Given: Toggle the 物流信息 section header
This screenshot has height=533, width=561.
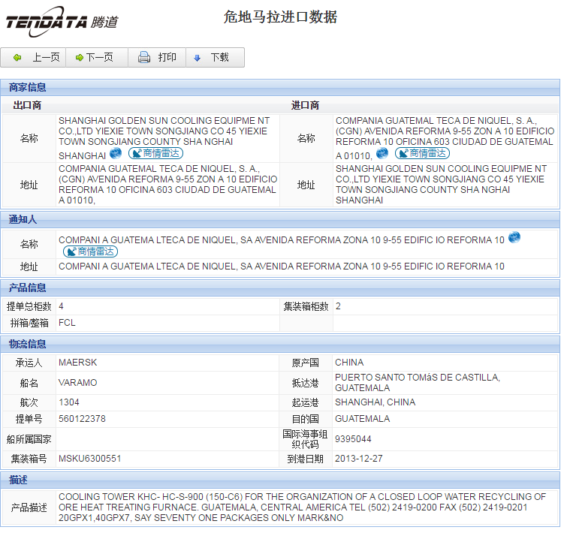Looking at the screenshot, I should (x=28, y=345).
